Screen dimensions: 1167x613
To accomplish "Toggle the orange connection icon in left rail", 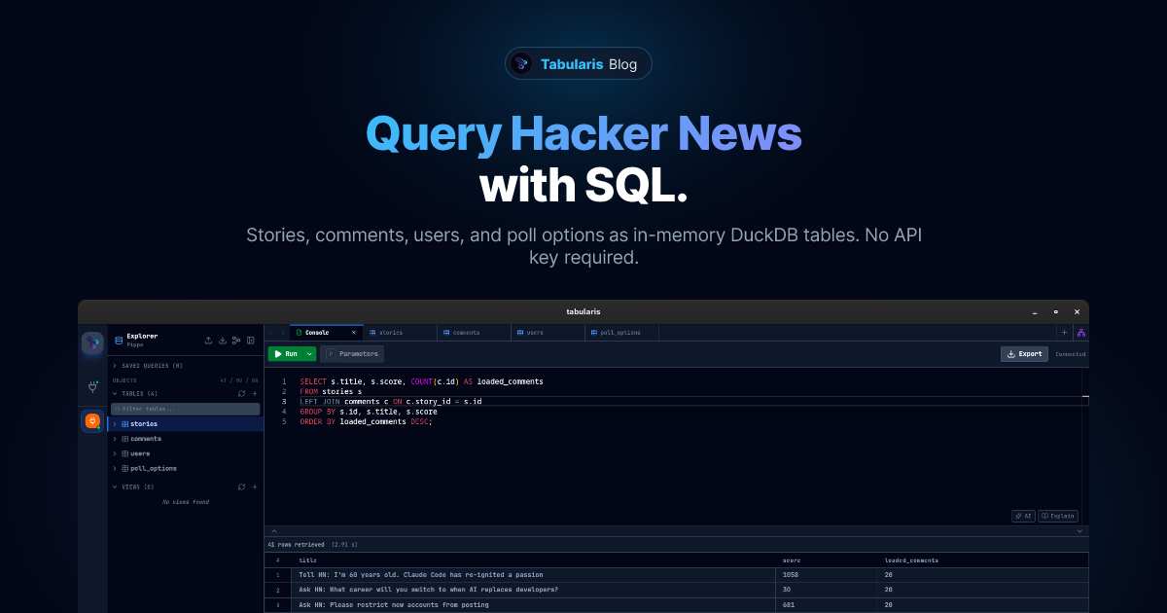I will [92, 420].
